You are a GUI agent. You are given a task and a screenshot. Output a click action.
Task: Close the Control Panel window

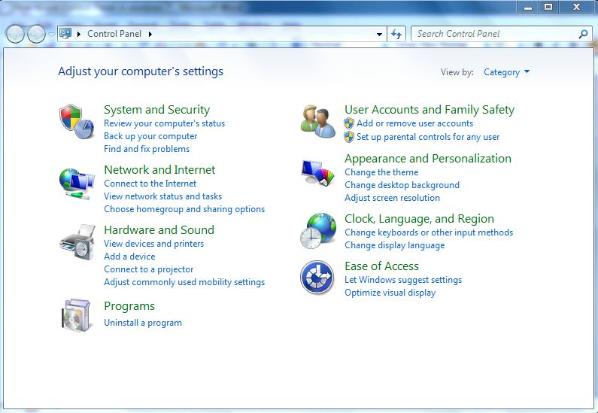tap(576, 7)
